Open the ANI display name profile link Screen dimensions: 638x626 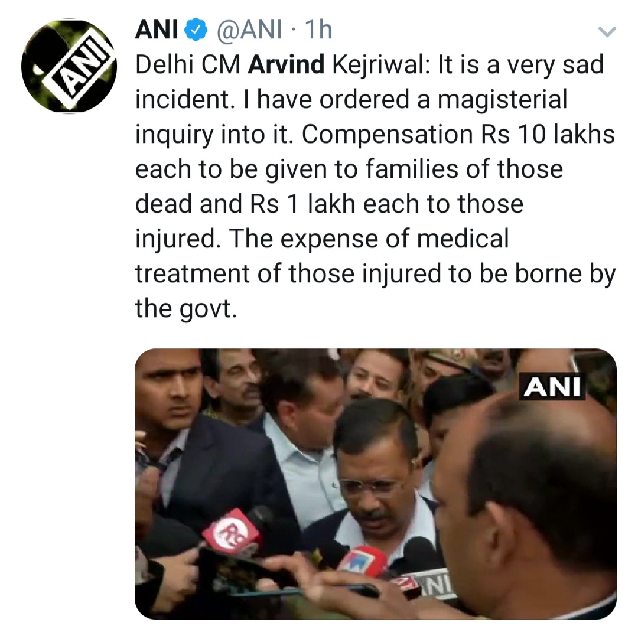(157, 30)
